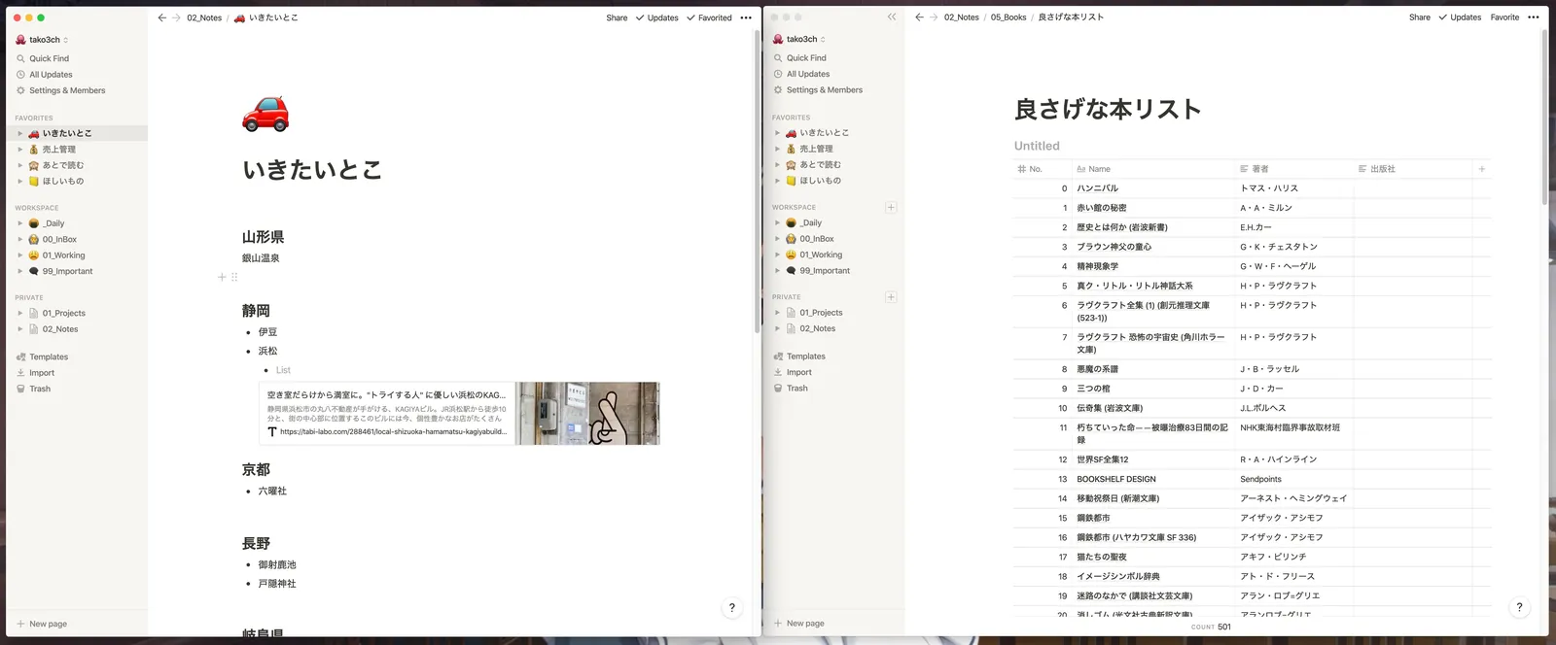1556x645 pixels.
Task: Click Share in the right window
Action: (1419, 17)
